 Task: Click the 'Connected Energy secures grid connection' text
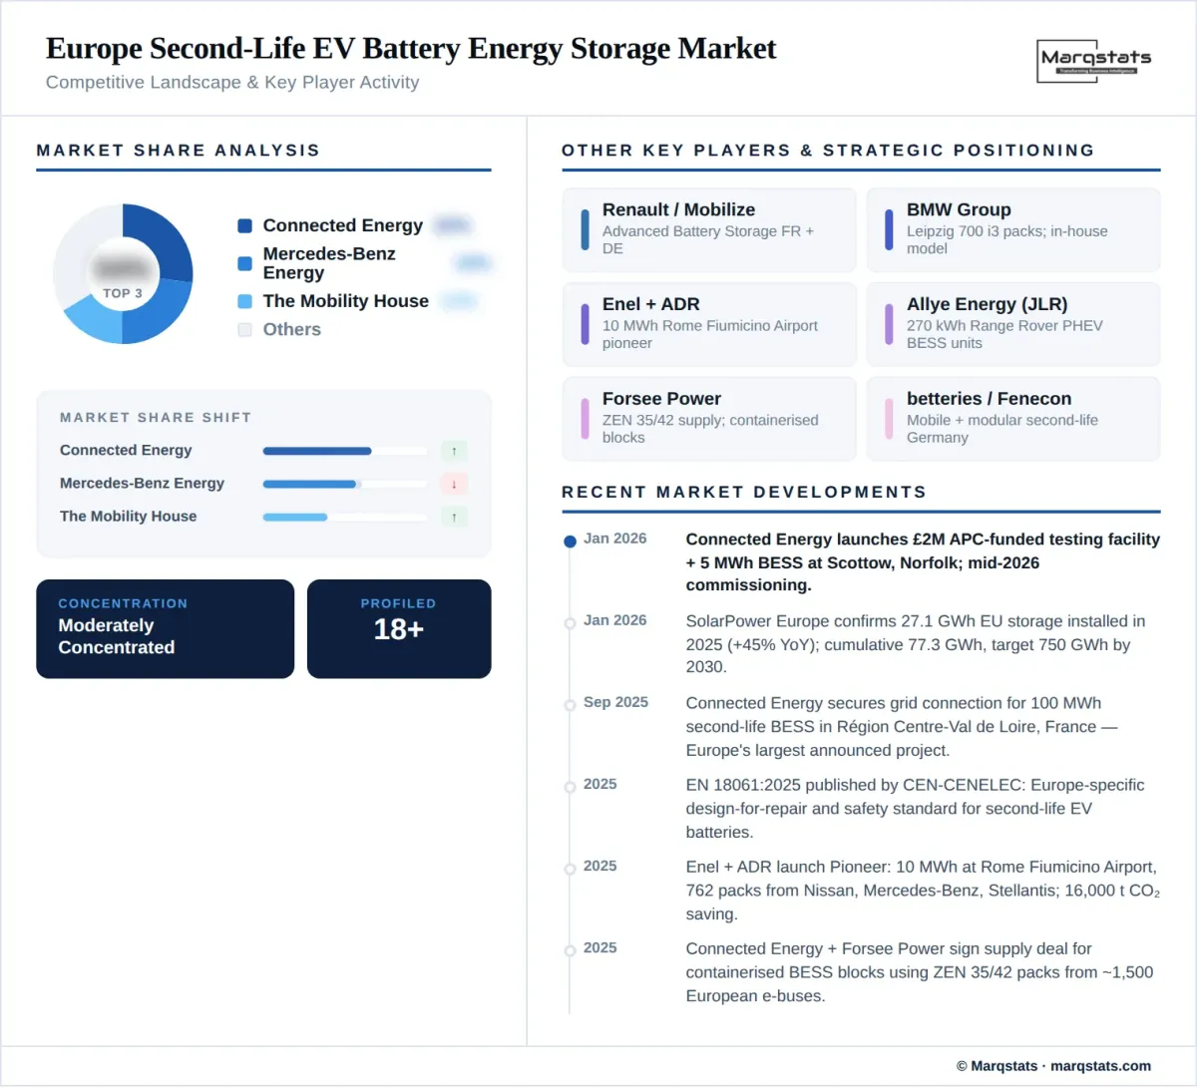902,727
